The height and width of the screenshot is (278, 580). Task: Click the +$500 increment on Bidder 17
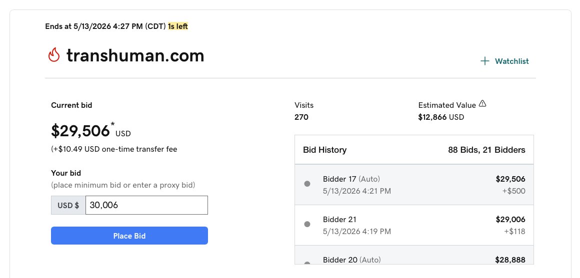514,191
